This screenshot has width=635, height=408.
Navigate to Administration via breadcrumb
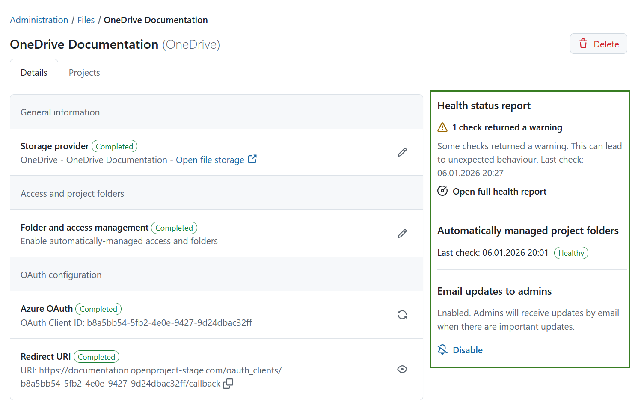39,20
